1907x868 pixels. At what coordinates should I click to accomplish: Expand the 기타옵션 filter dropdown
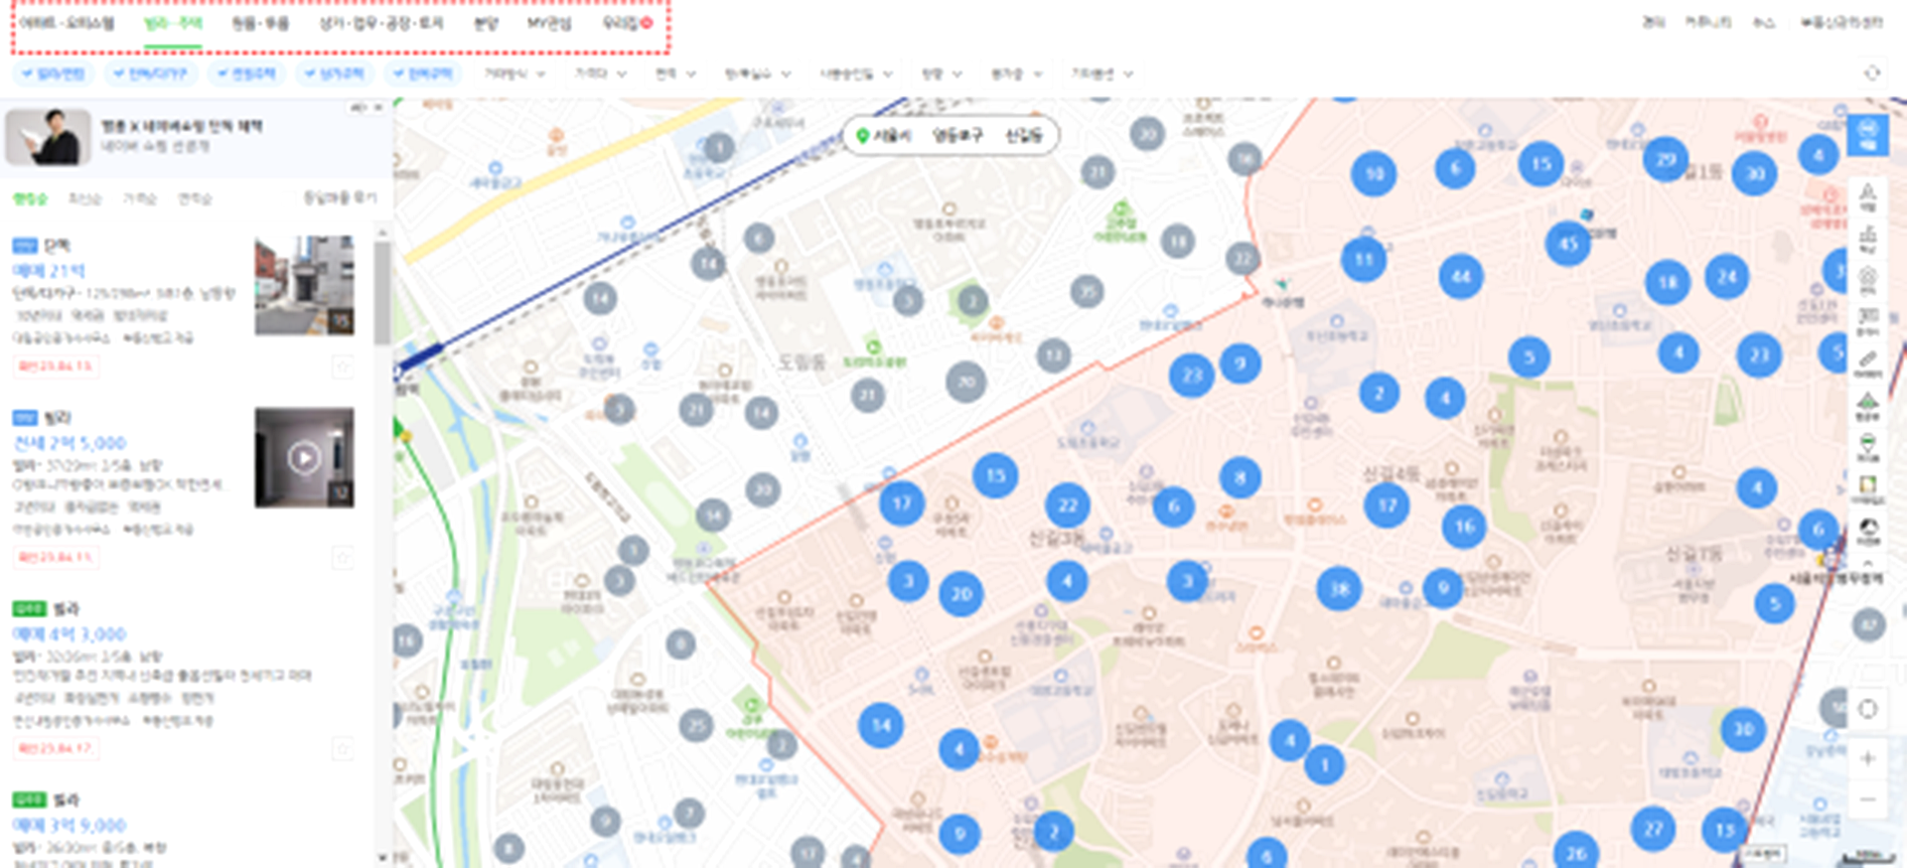(x=1101, y=73)
